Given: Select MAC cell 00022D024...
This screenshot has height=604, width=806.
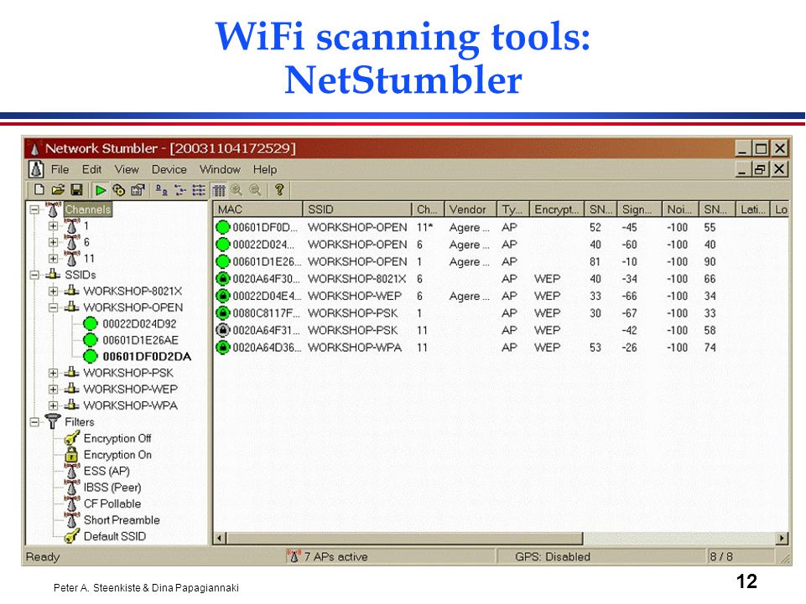Looking at the screenshot, I should click(x=263, y=245).
